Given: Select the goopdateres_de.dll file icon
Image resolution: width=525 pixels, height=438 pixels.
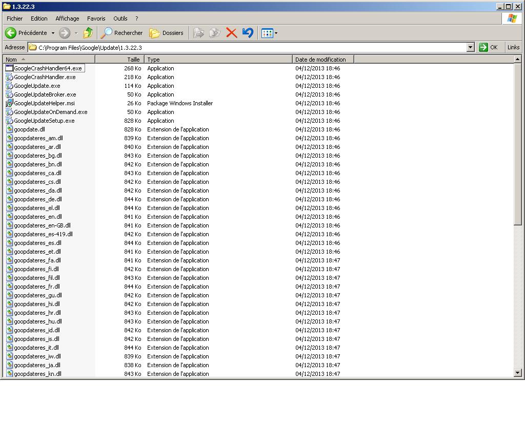Looking at the screenshot, I should (x=9, y=199).
